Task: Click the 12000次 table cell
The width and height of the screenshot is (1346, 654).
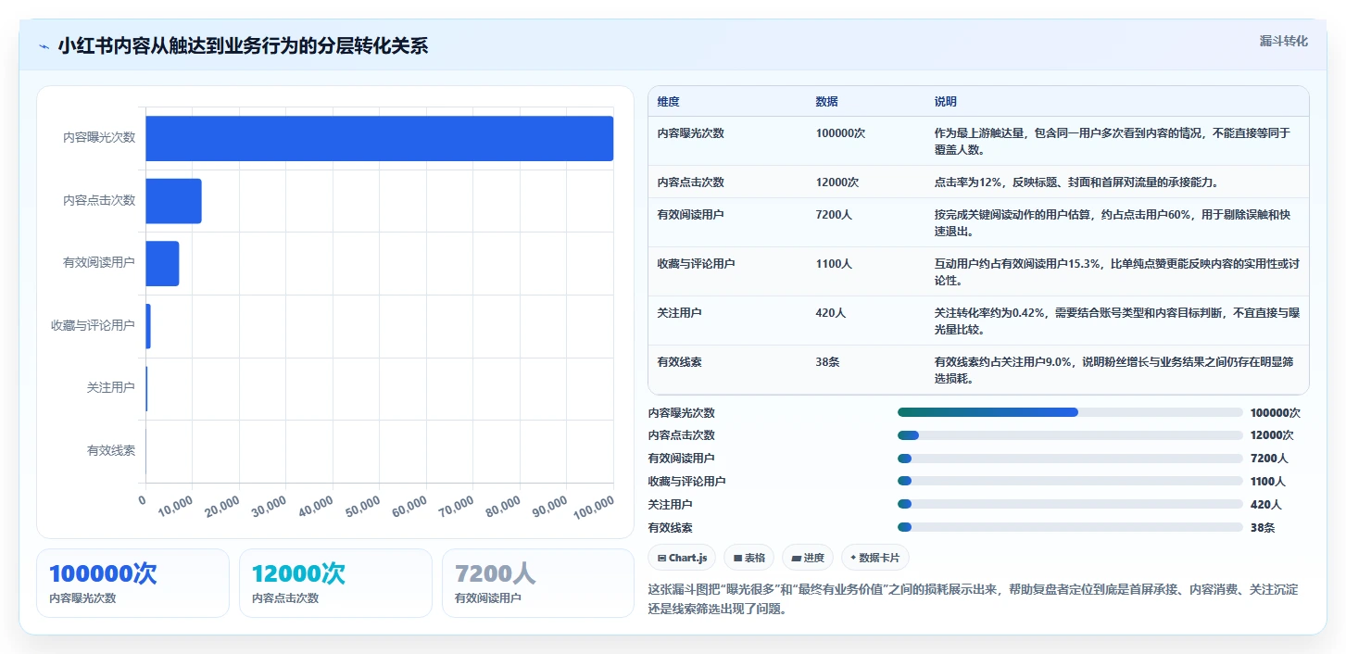Action: [837, 182]
